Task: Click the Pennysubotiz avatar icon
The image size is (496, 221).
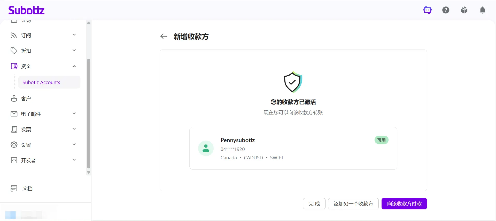Action: (x=206, y=148)
